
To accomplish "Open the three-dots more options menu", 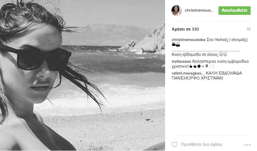I will 247,145.
